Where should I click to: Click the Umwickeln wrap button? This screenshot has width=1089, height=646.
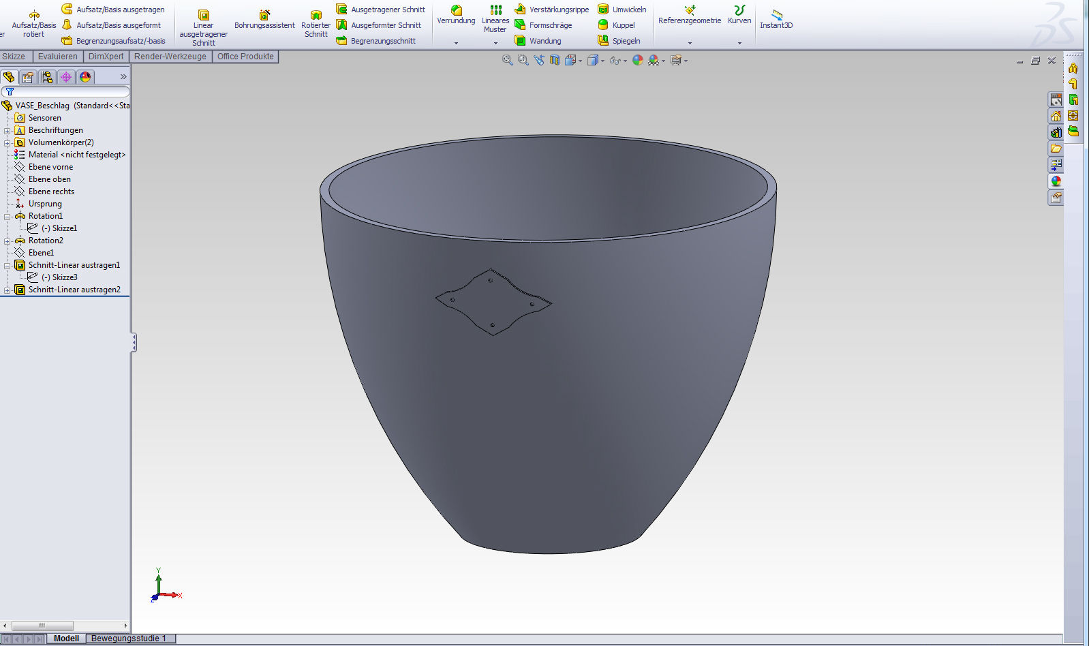coord(622,10)
